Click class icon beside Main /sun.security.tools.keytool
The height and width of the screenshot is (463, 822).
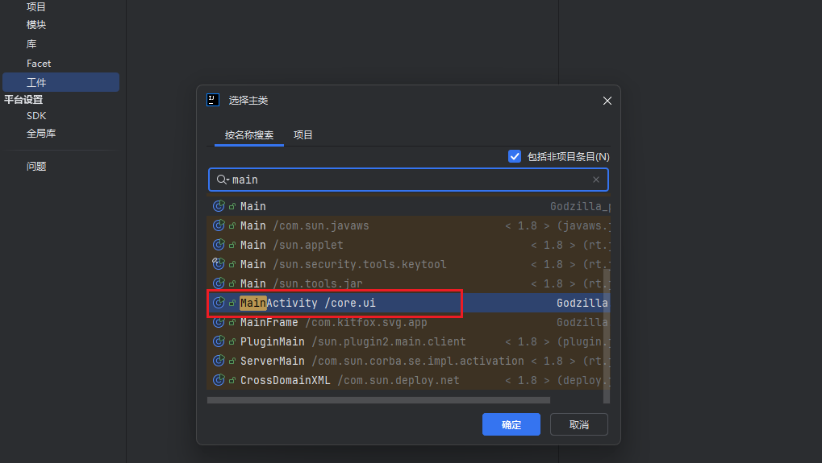click(x=219, y=264)
